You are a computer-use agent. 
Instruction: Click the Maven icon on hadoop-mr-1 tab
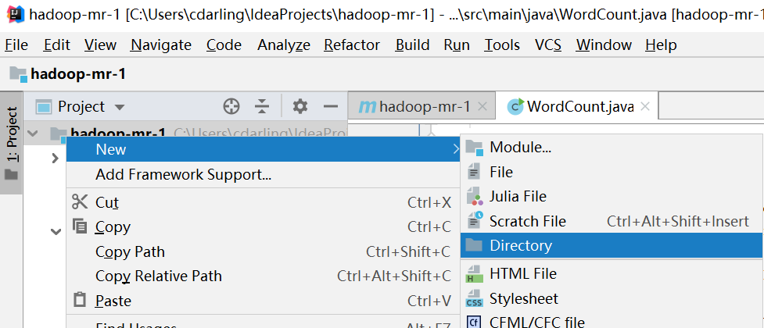click(x=367, y=106)
